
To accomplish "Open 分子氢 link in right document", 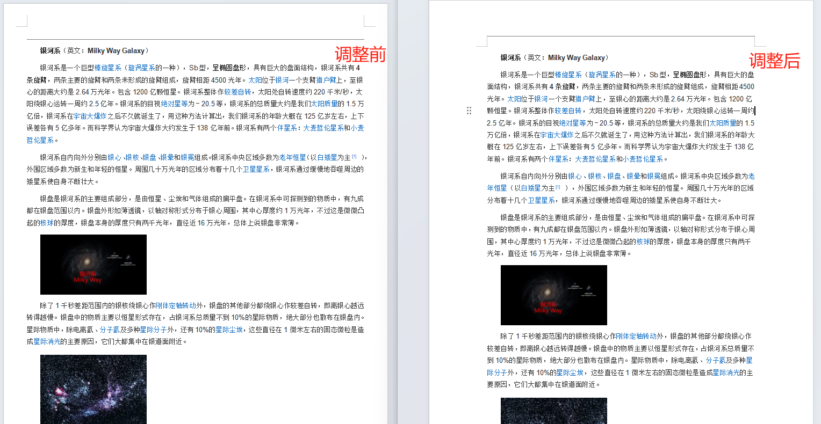I will point(716,360).
